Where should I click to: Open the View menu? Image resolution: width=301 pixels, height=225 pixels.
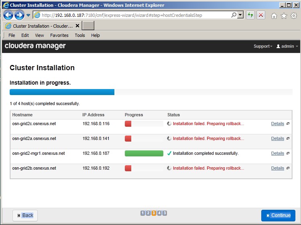(39, 35)
